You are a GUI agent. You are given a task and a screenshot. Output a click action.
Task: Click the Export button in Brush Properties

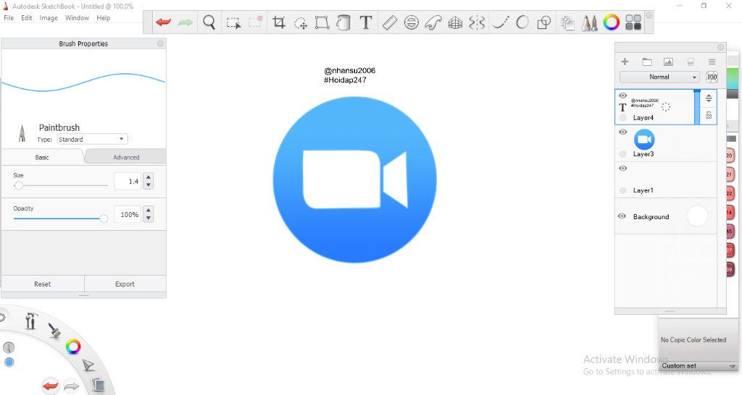(x=125, y=284)
